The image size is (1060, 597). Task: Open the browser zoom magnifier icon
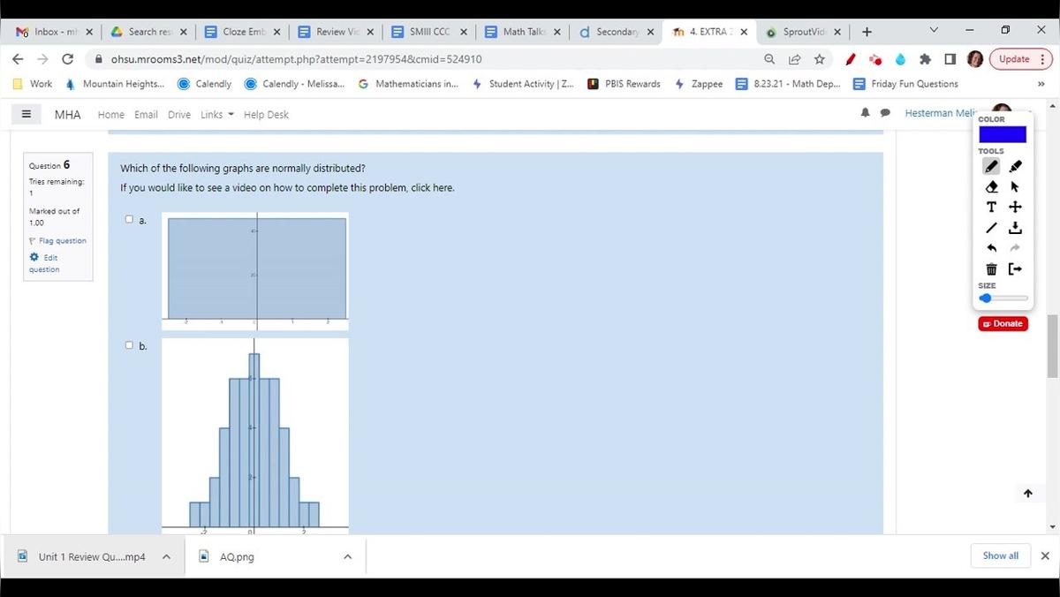(x=769, y=59)
